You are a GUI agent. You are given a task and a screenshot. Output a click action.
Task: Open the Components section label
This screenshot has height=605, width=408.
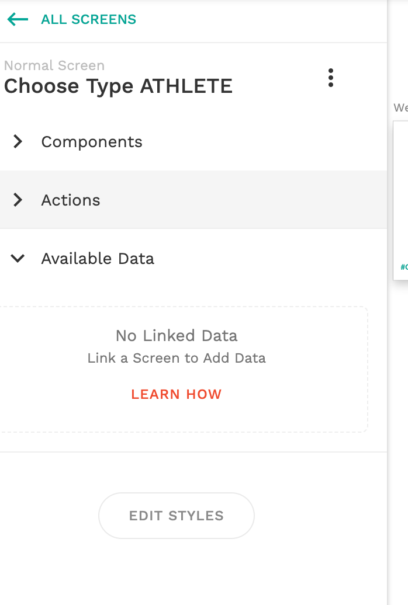pyautogui.click(x=92, y=142)
